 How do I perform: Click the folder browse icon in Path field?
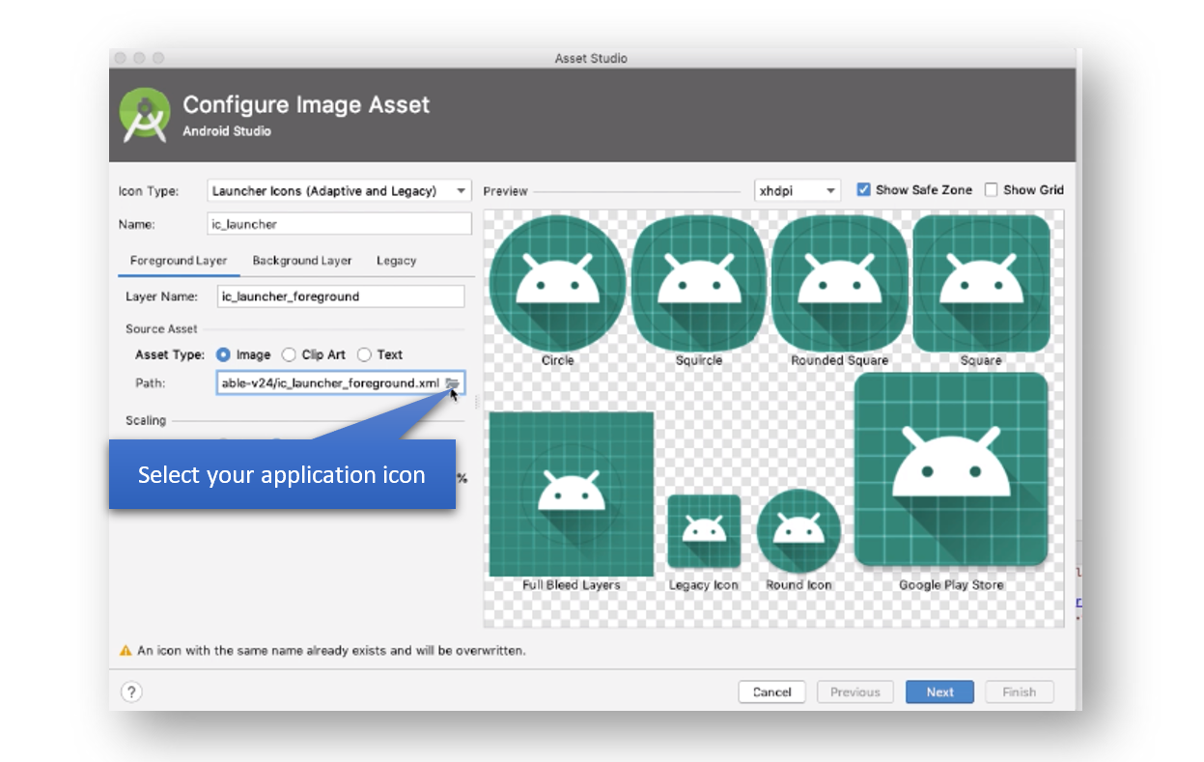point(452,383)
